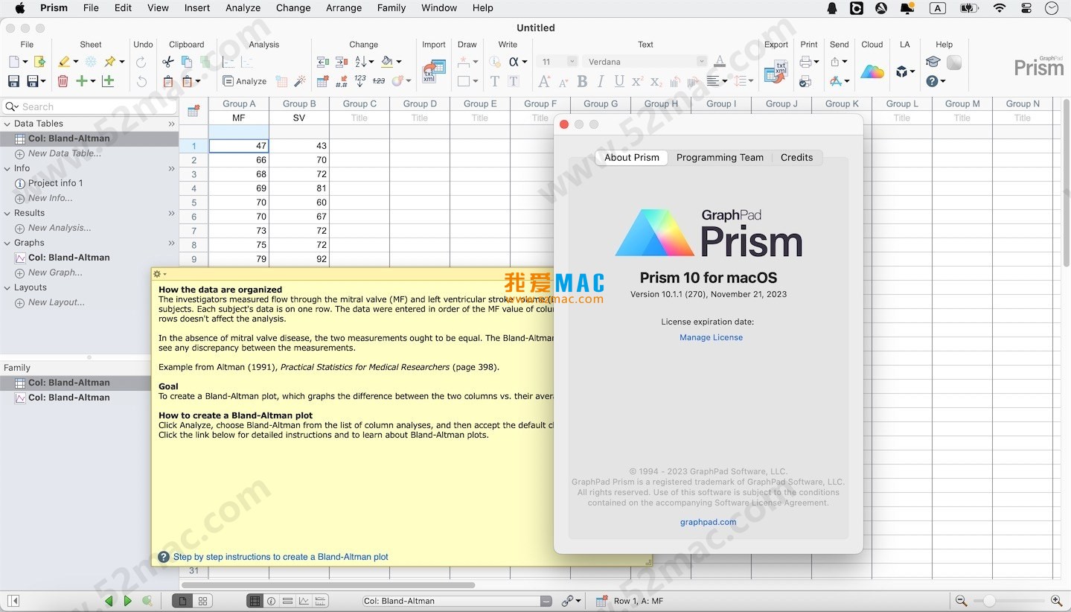Toggle Italic text formatting
The width and height of the screenshot is (1071, 612).
coord(601,81)
